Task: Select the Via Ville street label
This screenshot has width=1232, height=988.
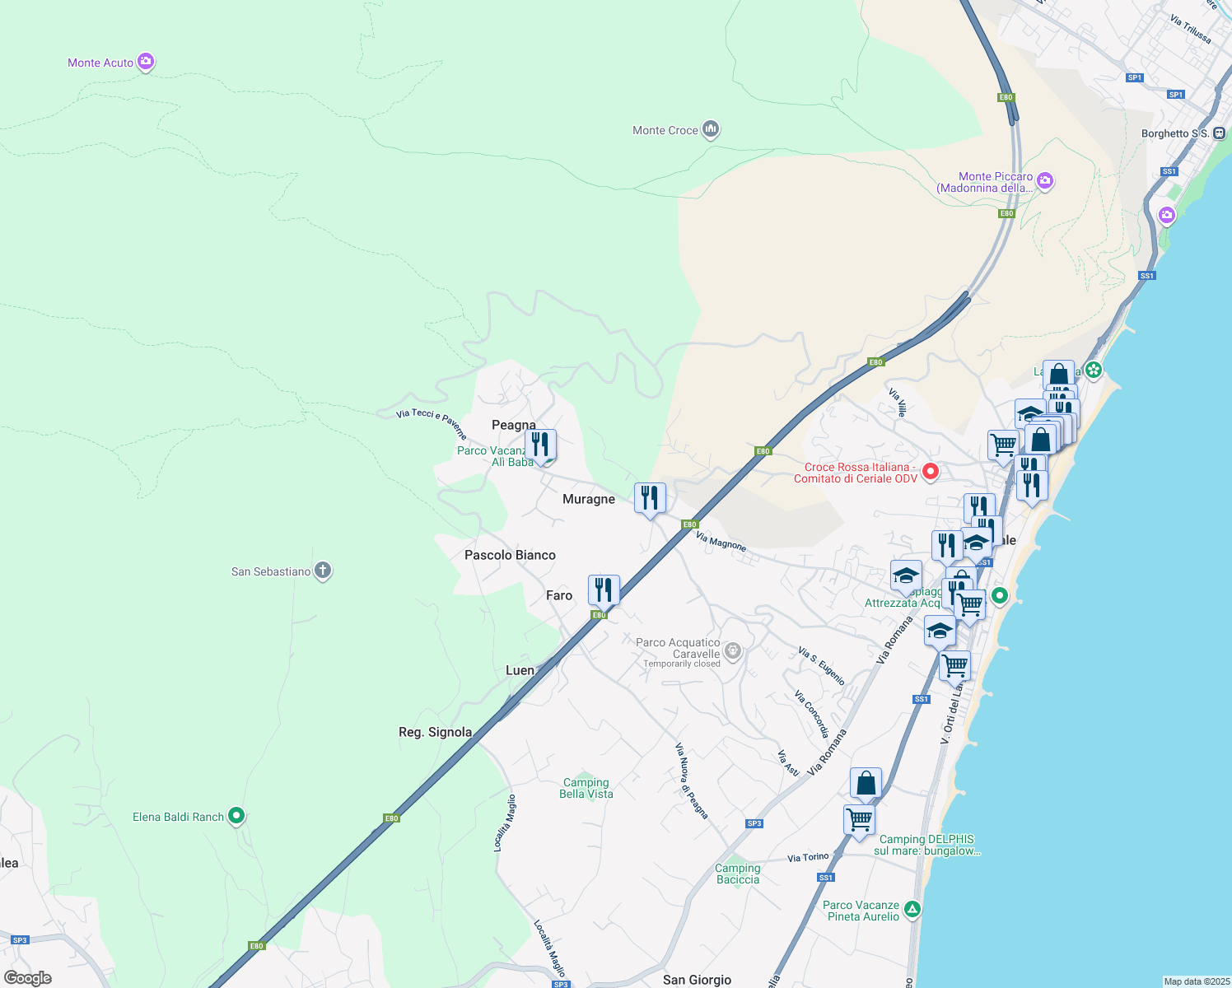Action: pyautogui.click(x=898, y=403)
